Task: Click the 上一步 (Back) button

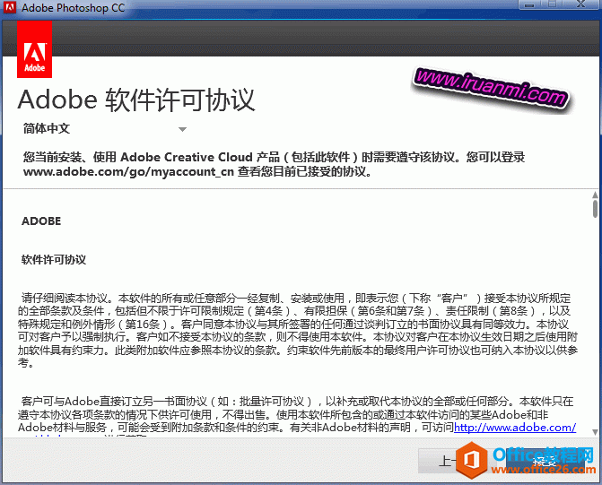Action: [x=440, y=461]
